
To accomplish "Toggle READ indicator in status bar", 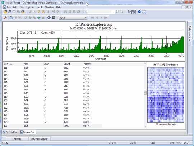I will pyautogui.click(x=185, y=143).
